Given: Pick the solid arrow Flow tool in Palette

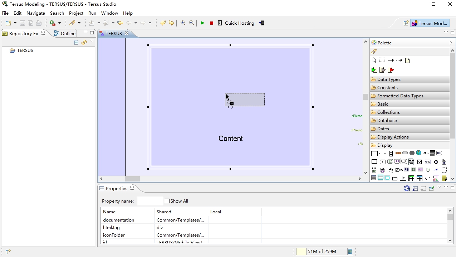Looking at the screenshot, I should pos(391,60).
